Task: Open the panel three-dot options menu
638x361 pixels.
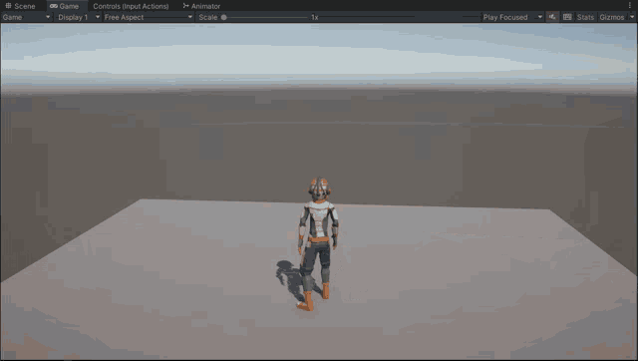Action: coord(630,6)
